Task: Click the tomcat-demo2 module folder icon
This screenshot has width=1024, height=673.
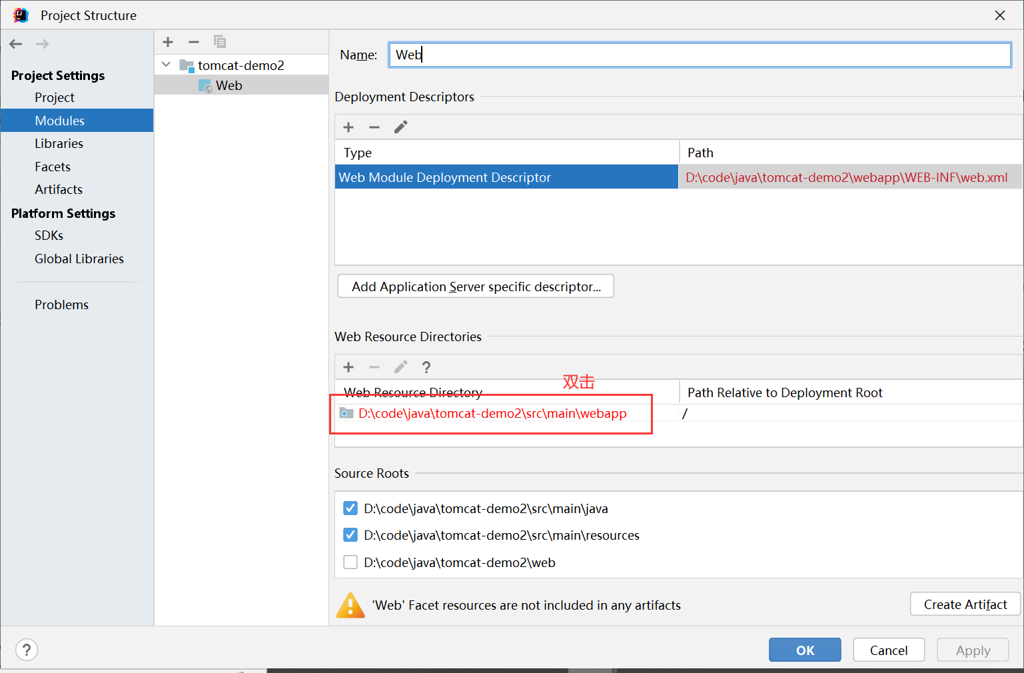Action: pyautogui.click(x=187, y=65)
